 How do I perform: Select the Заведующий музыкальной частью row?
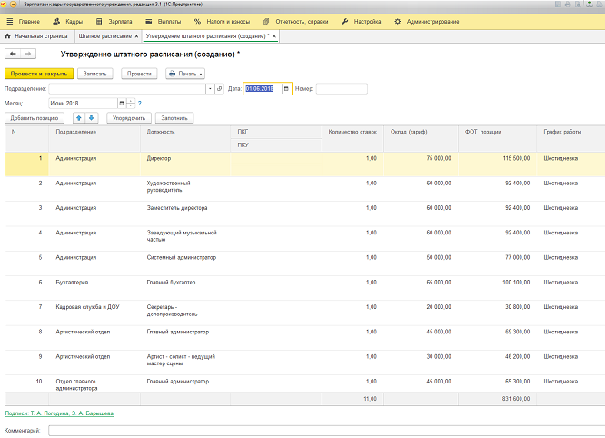[305, 238]
